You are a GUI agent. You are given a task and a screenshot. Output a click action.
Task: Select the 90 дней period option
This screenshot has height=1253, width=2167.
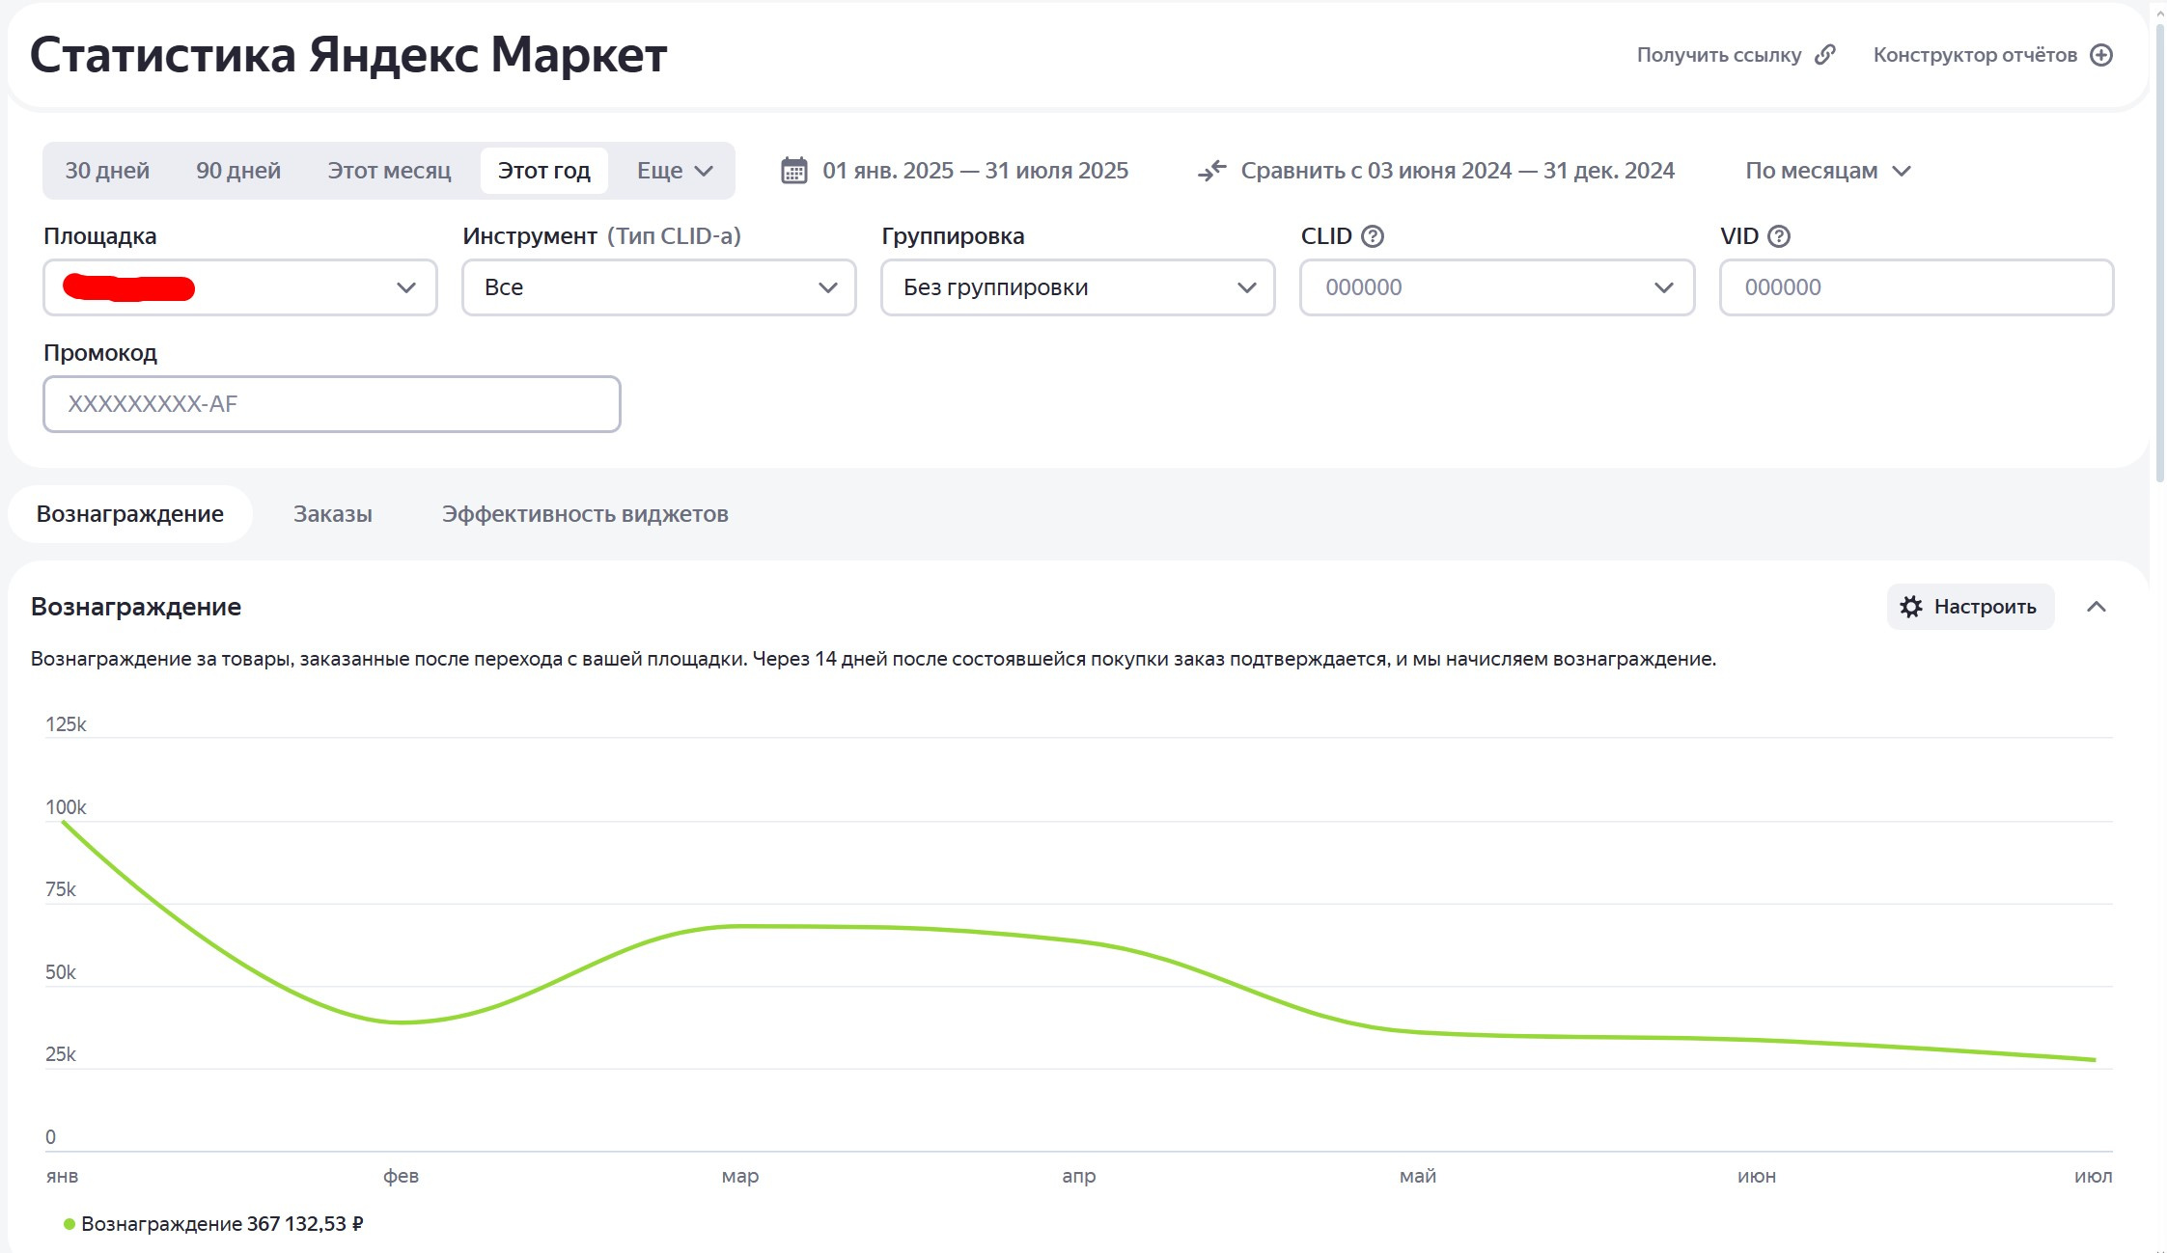pyautogui.click(x=238, y=171)
